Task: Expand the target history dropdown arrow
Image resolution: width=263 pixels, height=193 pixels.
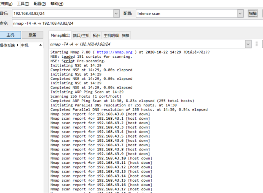Action: (116, 13)
